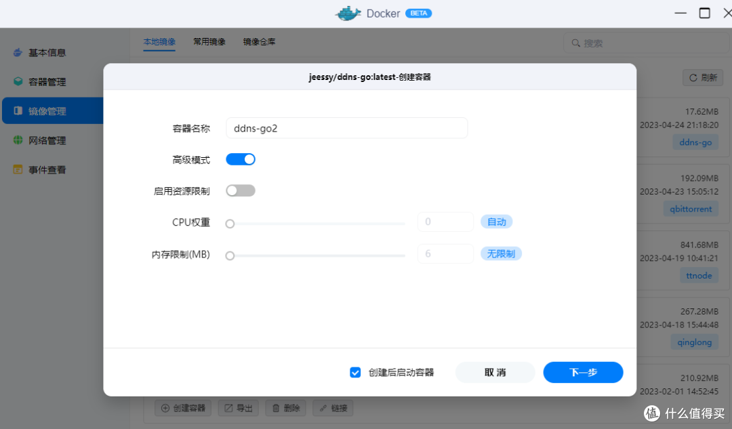
Task: Click the 导出 export button
Action: (x=238, y=408)
